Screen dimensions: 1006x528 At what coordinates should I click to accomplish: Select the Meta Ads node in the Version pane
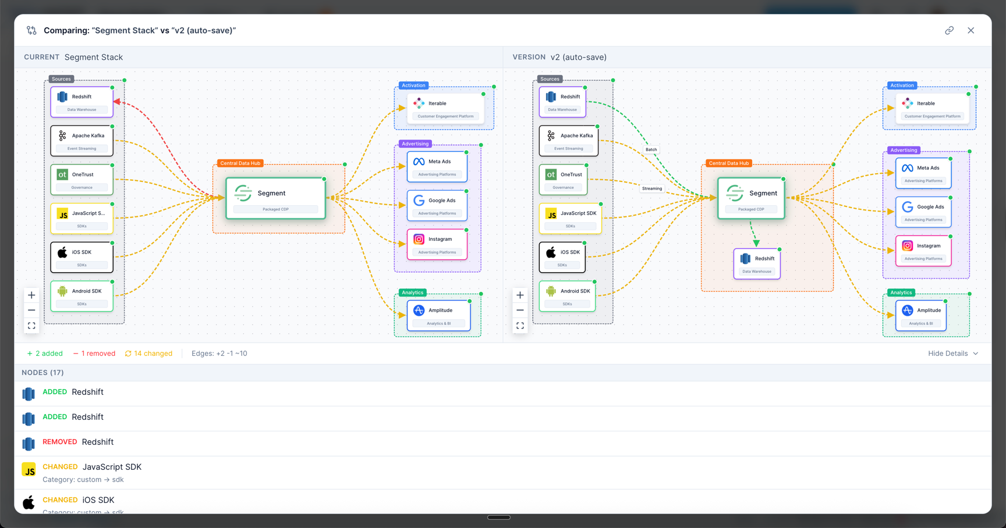tap(923, 173)
